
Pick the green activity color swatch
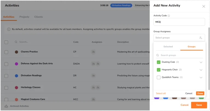pos(201,98)
